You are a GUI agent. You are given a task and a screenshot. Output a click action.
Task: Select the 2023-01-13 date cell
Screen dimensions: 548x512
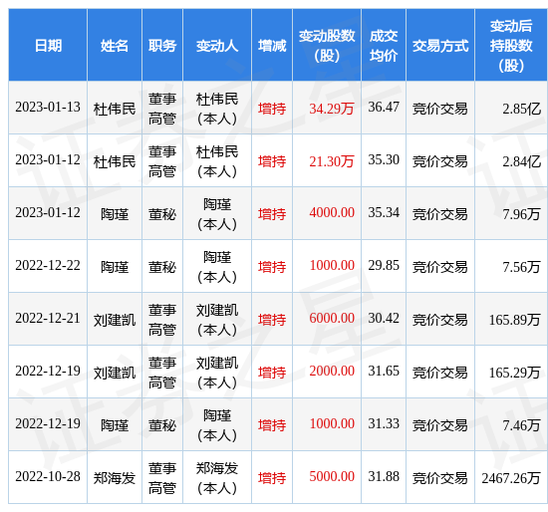tap(48, 108)
